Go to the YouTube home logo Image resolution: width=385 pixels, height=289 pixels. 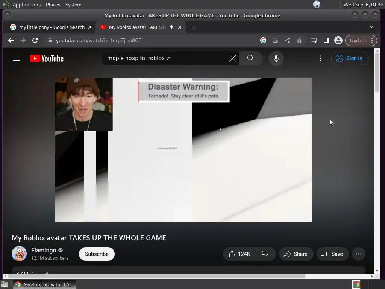pos(47,58)
